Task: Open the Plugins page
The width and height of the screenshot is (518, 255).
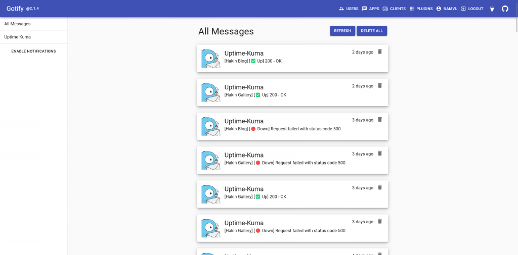Action: (x=421, y=9)
